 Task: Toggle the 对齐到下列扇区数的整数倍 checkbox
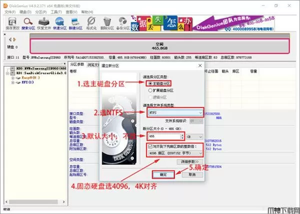pos(150,146)
